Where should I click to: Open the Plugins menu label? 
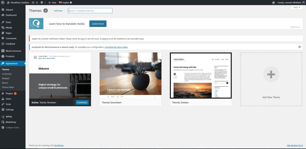point(9,93)
